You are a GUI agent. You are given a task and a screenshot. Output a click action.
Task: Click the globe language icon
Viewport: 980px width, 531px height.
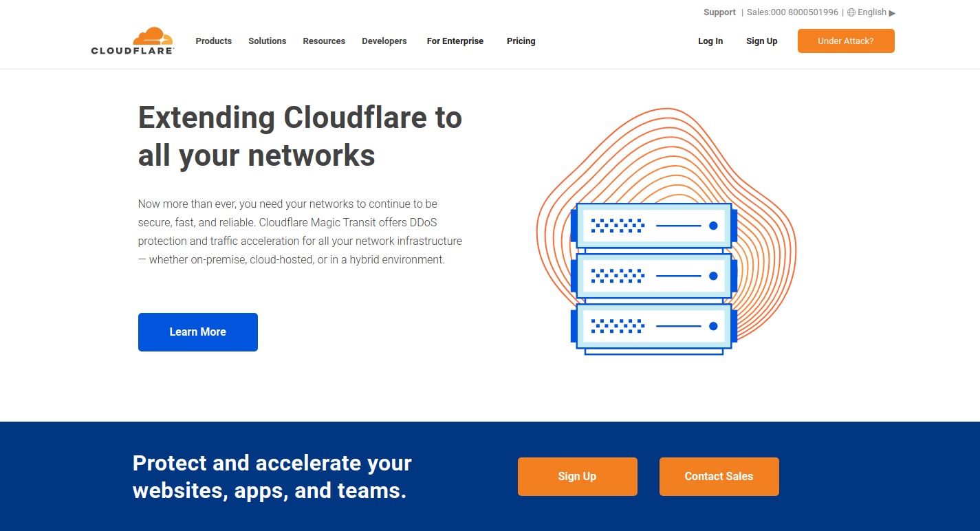pos(851,12)
